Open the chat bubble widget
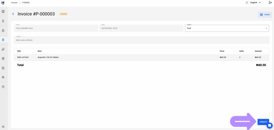 point(269,125)
